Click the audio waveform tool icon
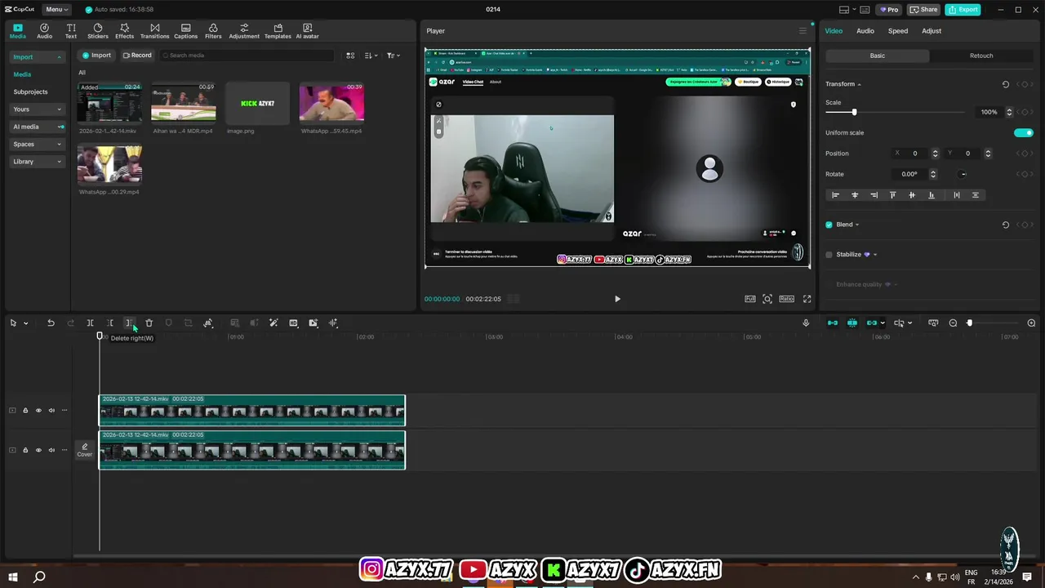Image resolution: width=1045 pixels, height=588 pixels. coord(333,323)
